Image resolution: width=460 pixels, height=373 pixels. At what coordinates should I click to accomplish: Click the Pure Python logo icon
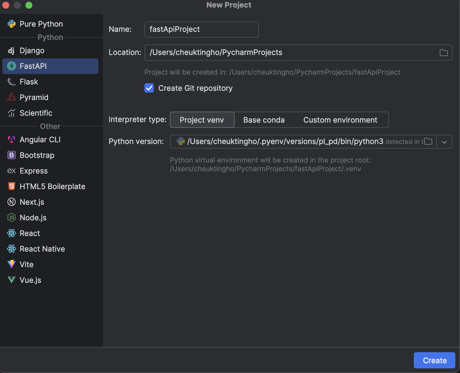click(12, 24)
